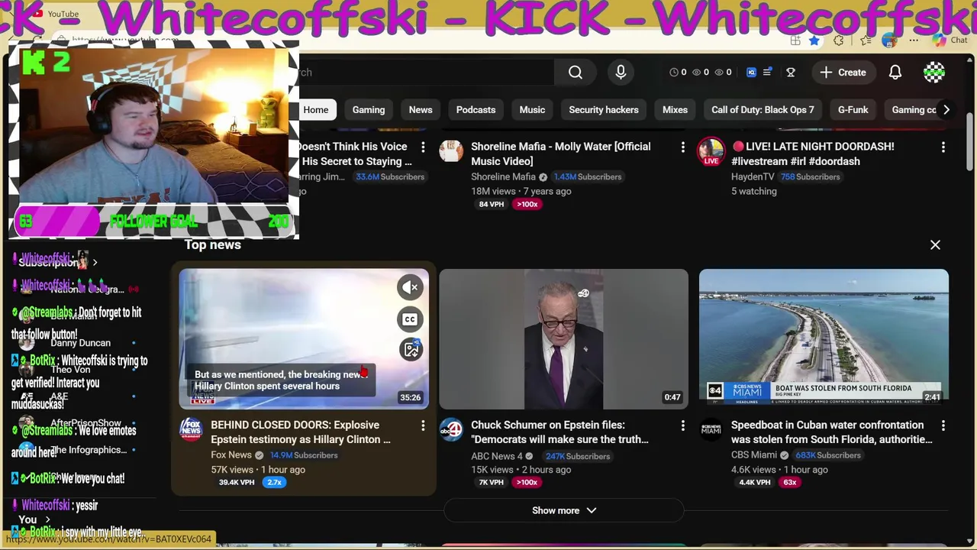
Task: Open ABC News 4 channel avatar
Action: click(x=451, y=429)
